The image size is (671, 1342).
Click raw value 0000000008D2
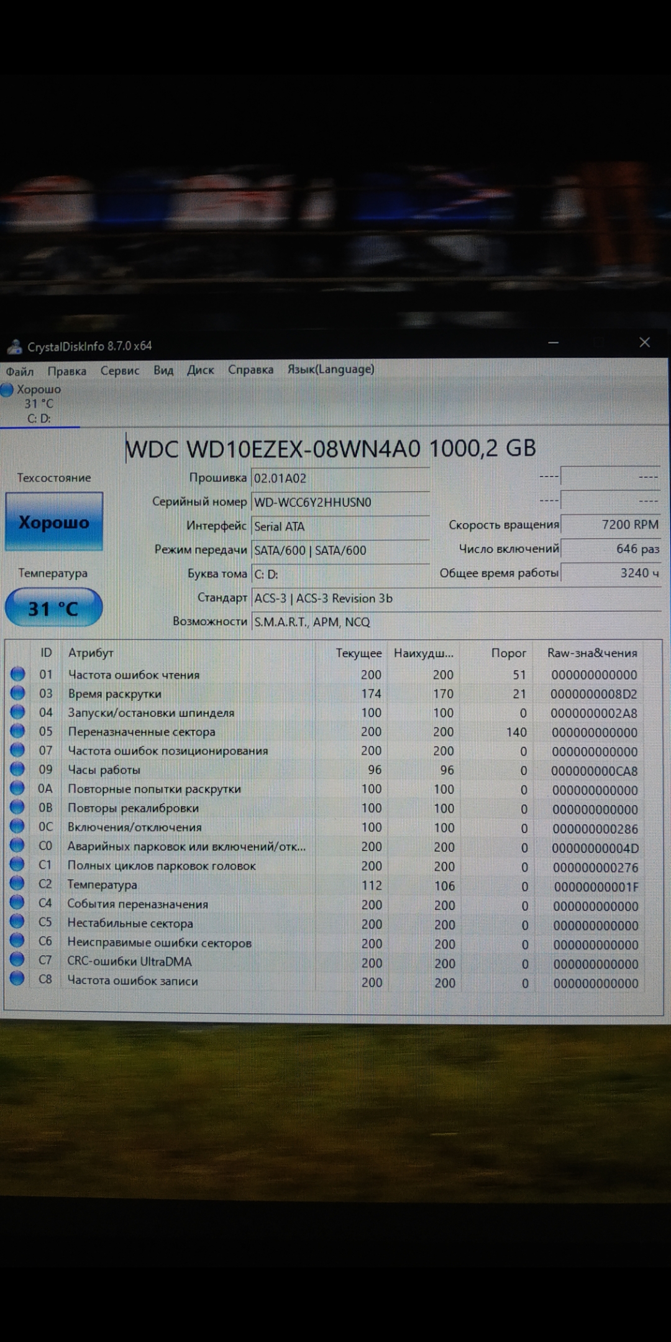[594, 694]
